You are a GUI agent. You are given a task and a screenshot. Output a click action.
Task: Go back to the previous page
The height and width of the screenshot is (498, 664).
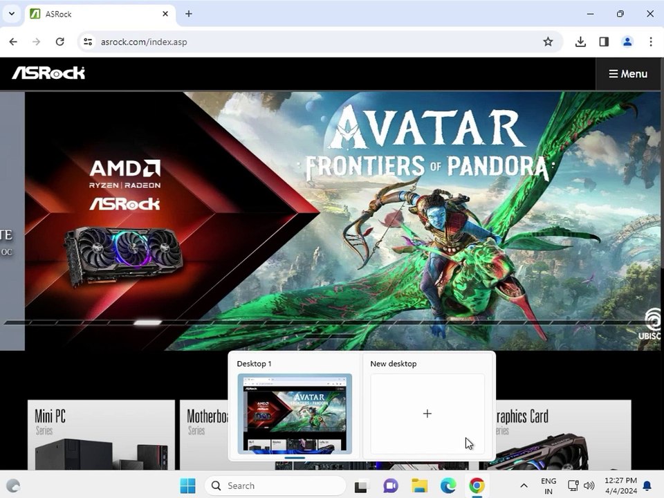click(x=13, y=41)
